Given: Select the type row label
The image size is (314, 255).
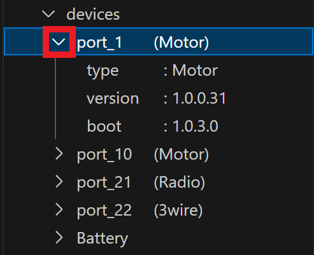Looking at the screenshot, I should (103, 71).
